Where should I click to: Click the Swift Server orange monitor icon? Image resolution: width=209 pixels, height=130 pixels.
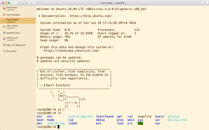pyautogui.click(x=4, y=9)
